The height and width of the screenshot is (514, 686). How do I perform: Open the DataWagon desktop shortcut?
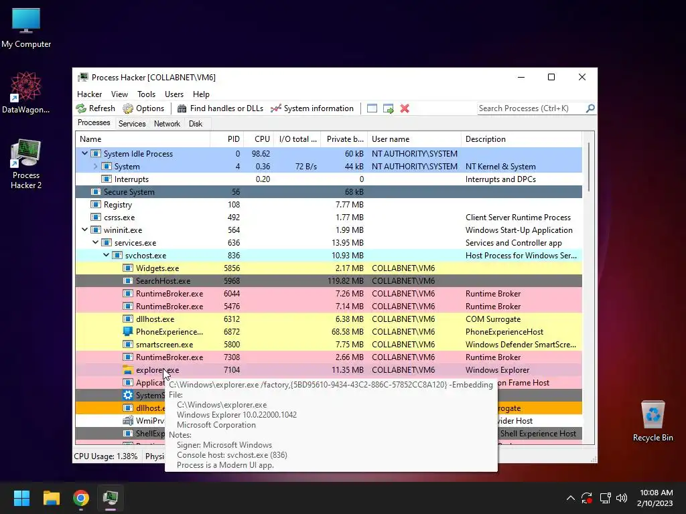(x=26, y=92)
